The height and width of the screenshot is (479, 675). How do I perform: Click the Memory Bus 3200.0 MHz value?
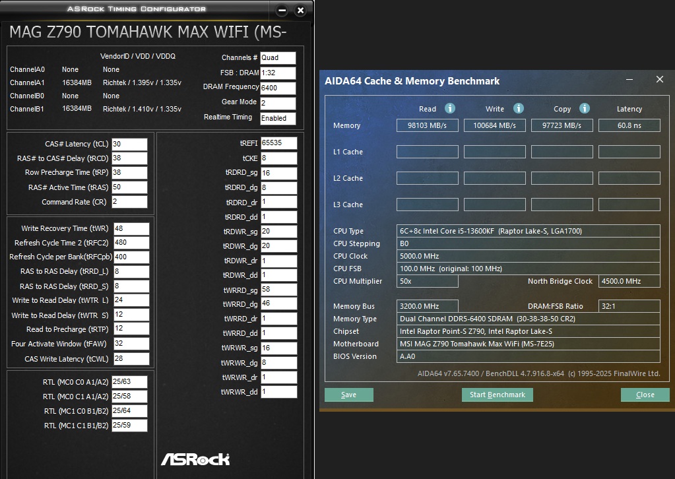click(427, 306)
